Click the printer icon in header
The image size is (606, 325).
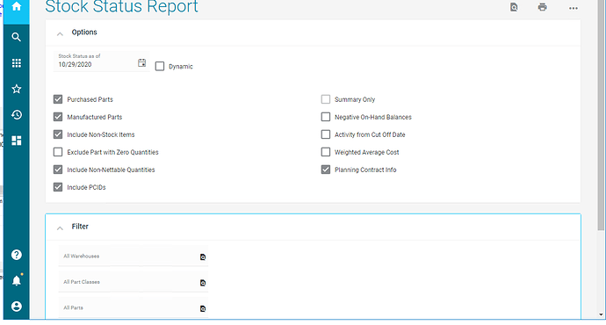coord(542,7)
